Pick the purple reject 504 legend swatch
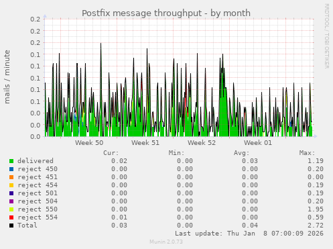 point(11,201)
